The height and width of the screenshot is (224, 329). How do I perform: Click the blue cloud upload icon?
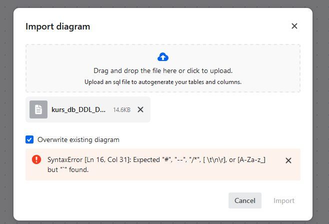[x=163, y=57]
